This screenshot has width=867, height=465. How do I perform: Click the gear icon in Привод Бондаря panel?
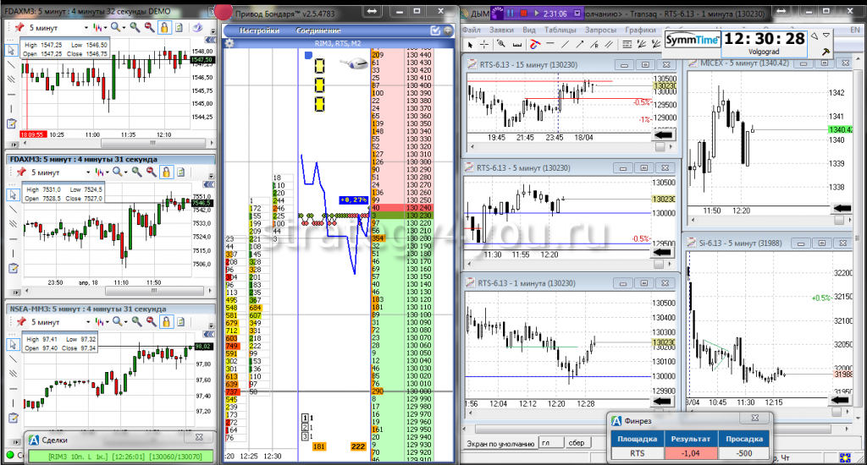pyautogui.click(x=230, y=41)
